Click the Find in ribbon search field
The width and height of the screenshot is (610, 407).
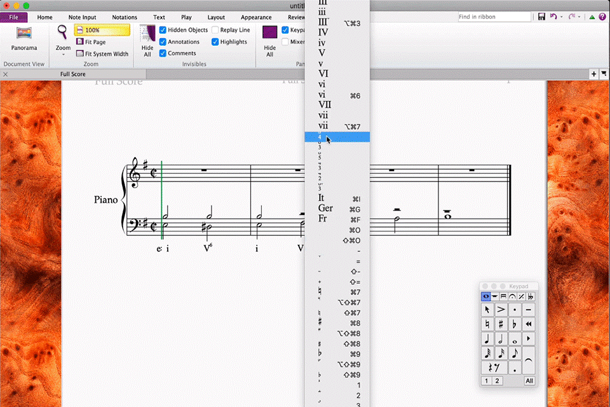pos(494,17)
